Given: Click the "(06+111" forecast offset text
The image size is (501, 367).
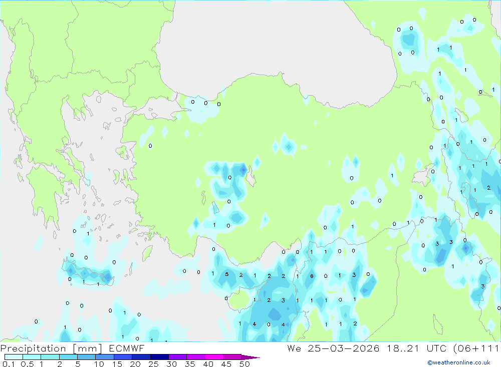Looking at the screenshot, I should point(476,348).
